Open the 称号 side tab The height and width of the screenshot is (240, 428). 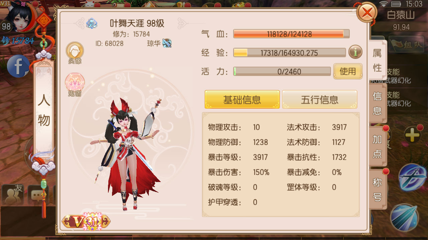point(378,189)
